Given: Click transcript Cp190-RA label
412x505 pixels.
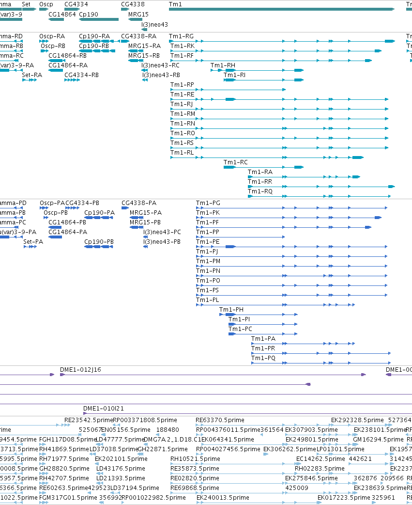Looking at the screenshot, I should pyautogui.click(x=94, y=36).
